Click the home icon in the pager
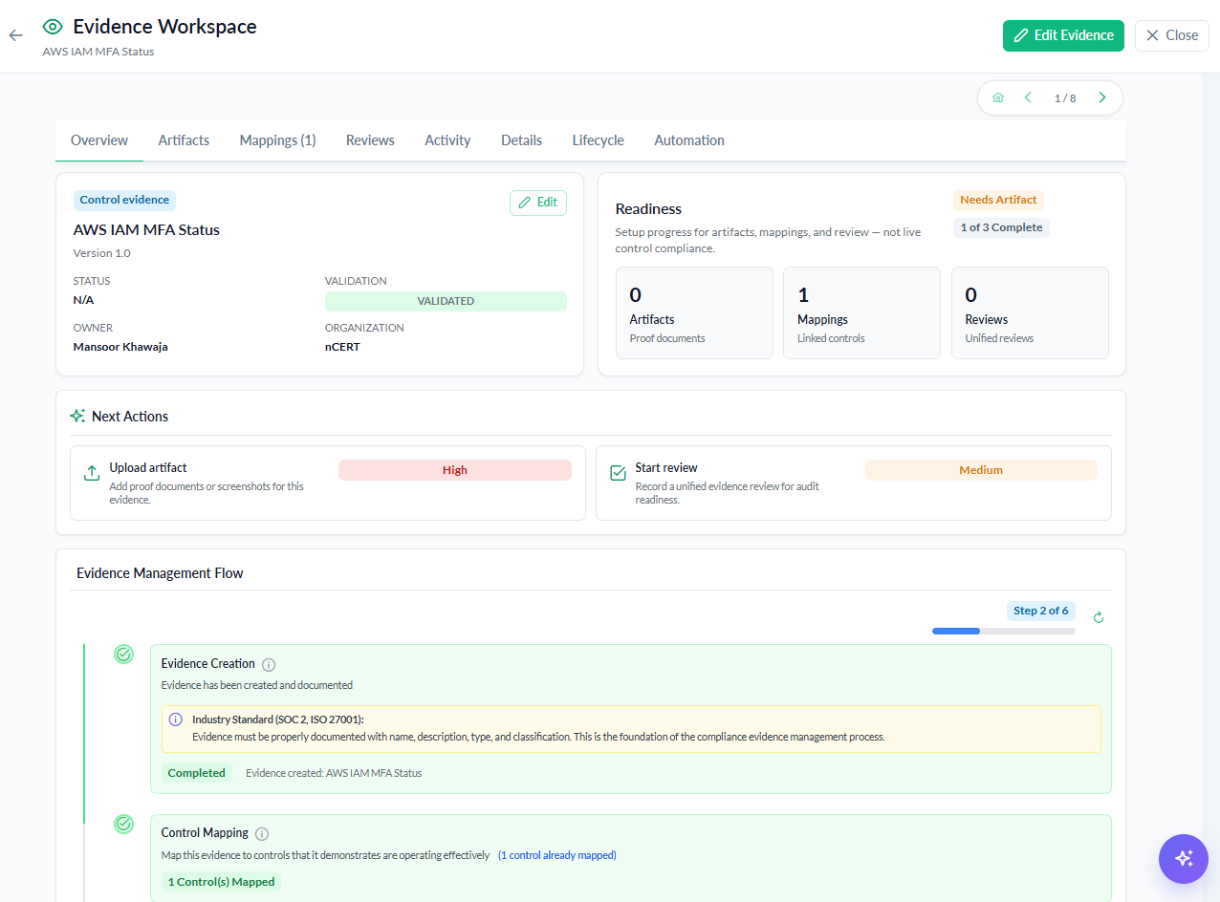 998,97
